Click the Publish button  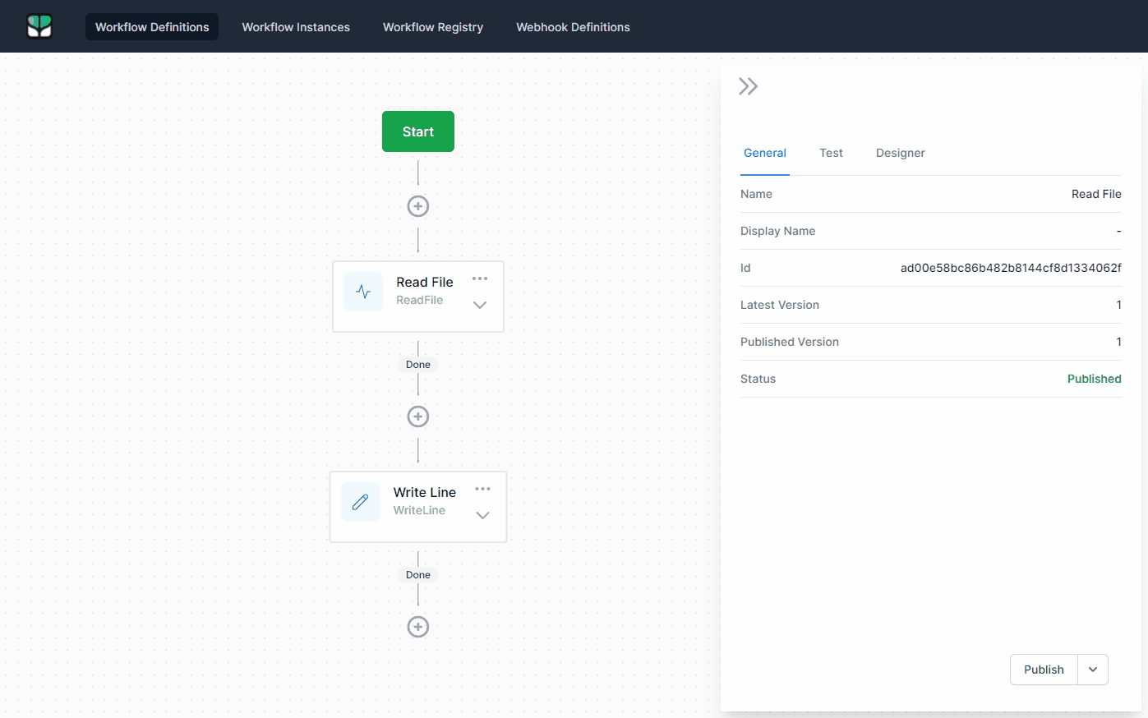[1043, 670]
